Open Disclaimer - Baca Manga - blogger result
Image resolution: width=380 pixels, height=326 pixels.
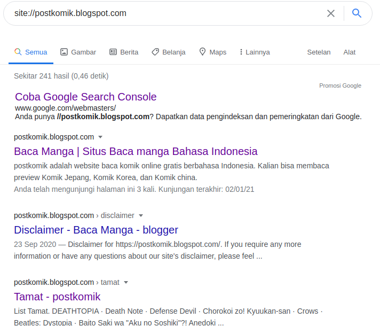96,230
